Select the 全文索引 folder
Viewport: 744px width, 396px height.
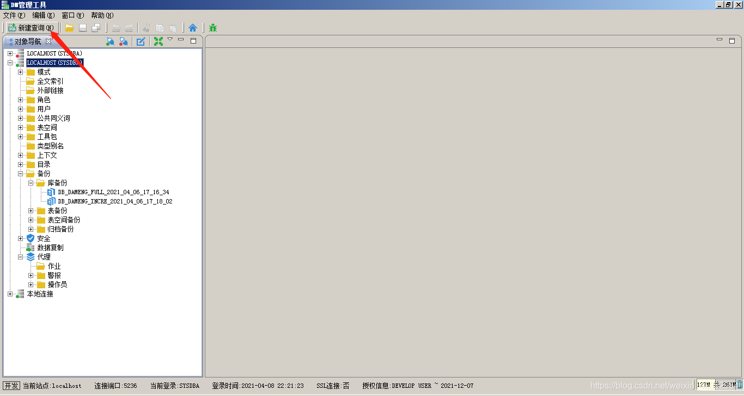(x=50, y=81)
